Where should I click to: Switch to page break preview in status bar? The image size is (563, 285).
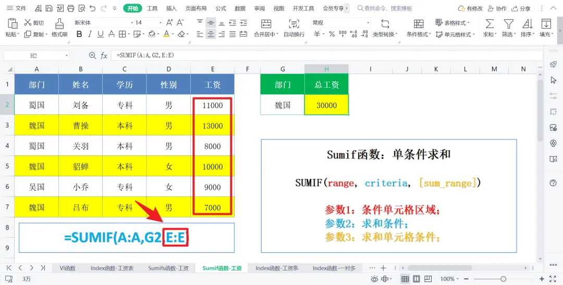click(428, 279)
